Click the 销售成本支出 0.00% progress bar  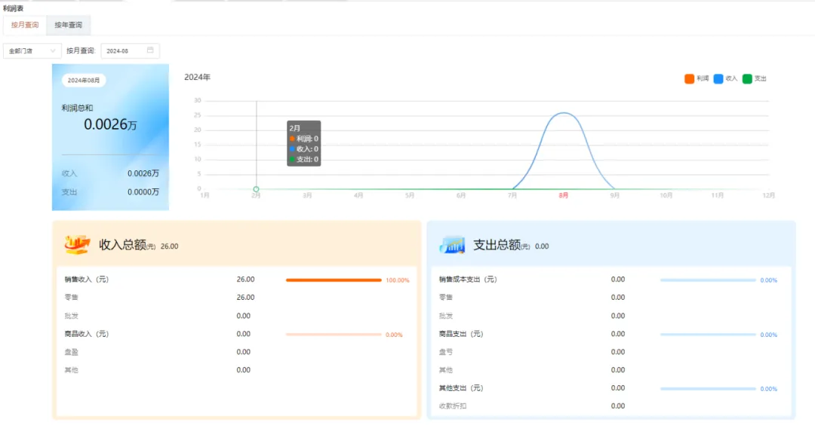pos(707,280)
